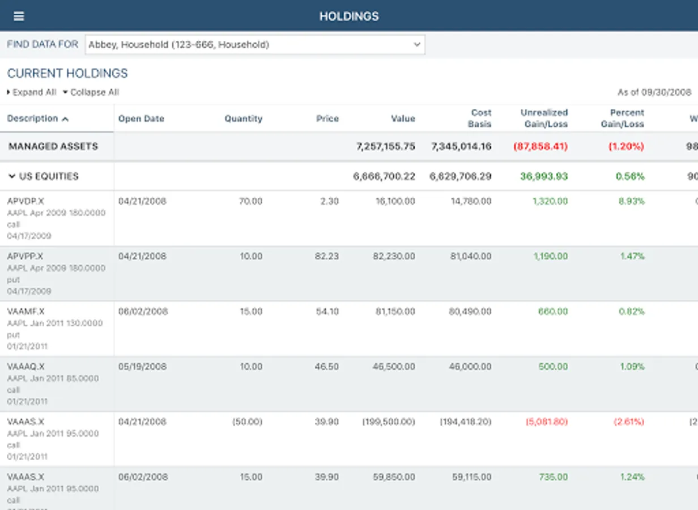
Task: Sort by Open Date column
Action: 141,118
